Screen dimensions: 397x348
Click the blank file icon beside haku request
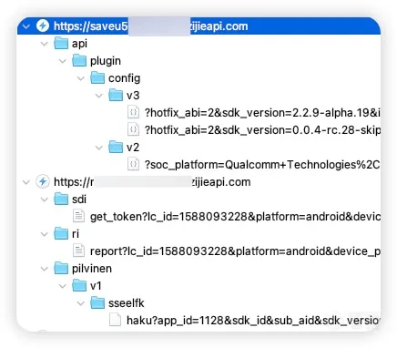(115, 320)
